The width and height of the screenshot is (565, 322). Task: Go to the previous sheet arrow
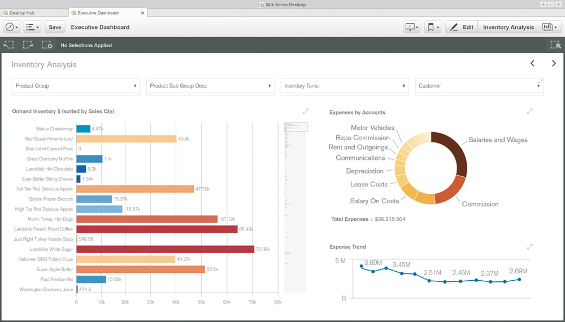[532, 63]
